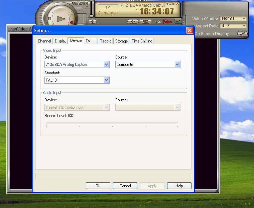Pause playback in the WinDVR control panel
This screenshot has height=208, width=254.
pos(49,19)
